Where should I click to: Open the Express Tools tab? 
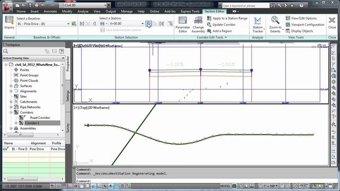[190, 11]
